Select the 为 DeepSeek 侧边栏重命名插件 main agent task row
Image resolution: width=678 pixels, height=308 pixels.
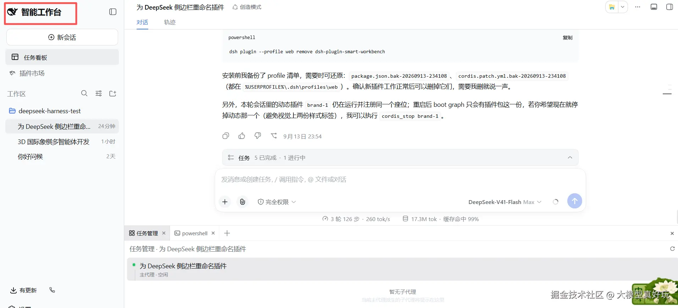[x=402, y=269]
